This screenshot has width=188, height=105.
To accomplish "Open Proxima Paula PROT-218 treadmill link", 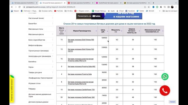I will pyautogui.click(x=81, y=83).
